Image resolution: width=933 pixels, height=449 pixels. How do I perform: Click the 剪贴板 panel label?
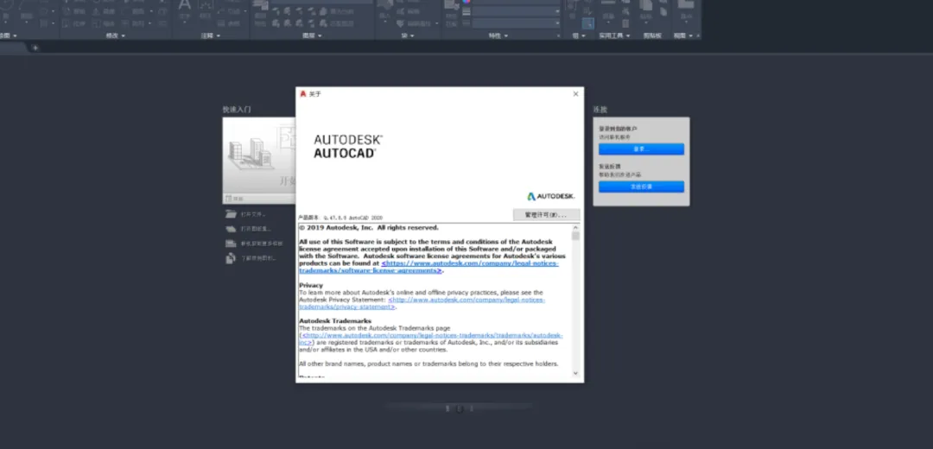653,35
